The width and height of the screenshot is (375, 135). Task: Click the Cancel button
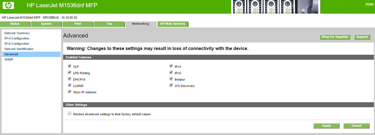pyautogui.click(x=356, y=126)
